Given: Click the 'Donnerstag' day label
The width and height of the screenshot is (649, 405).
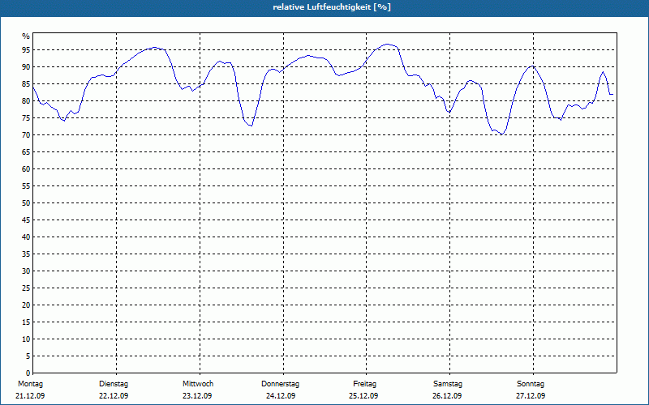Looking at the screenshot, I should pos(280,384).
